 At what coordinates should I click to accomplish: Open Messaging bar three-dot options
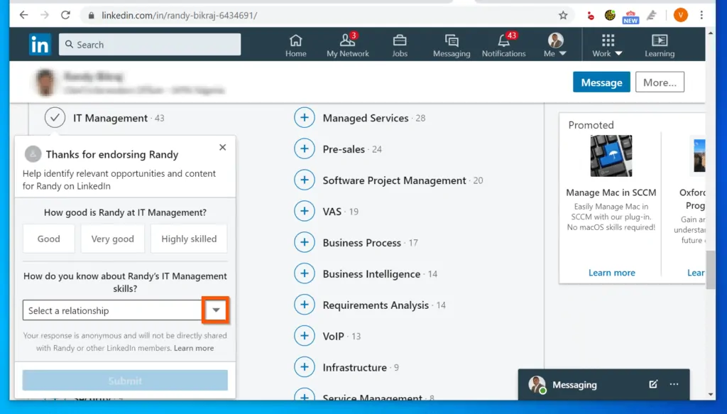click(x=674, y=384)
